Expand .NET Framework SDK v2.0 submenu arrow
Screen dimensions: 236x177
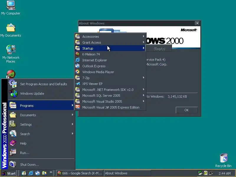pos(144,89)
